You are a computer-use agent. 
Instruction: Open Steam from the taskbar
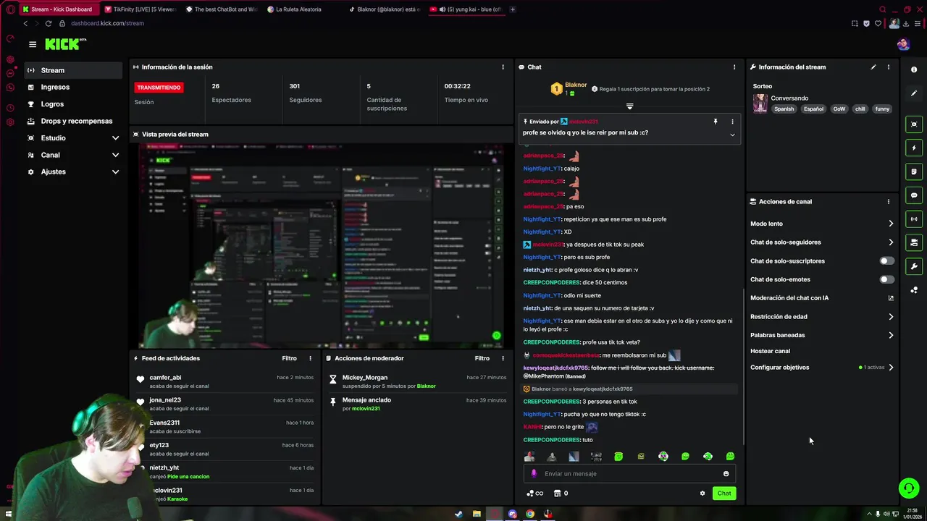click(x=458, y=514)
